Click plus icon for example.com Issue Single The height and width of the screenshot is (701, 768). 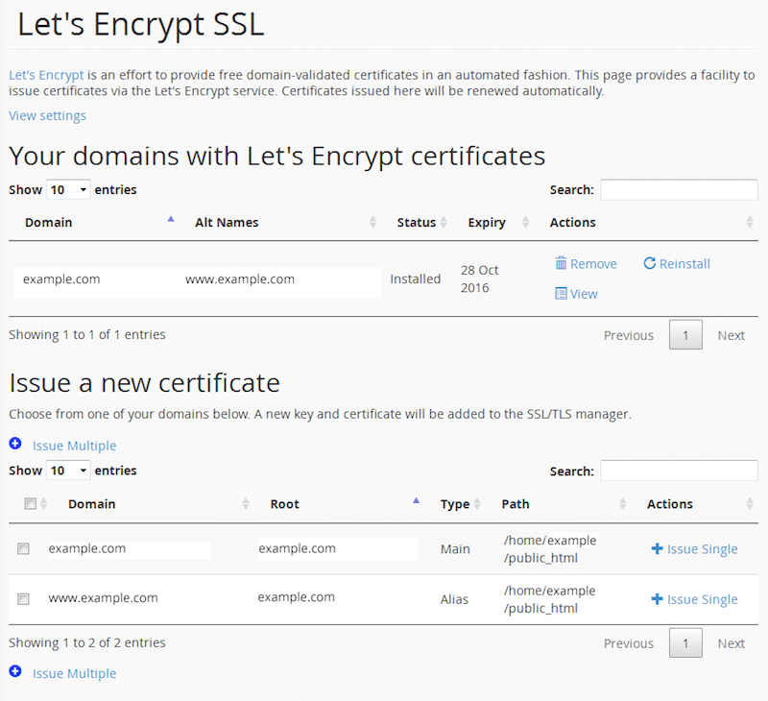(658, 549)
